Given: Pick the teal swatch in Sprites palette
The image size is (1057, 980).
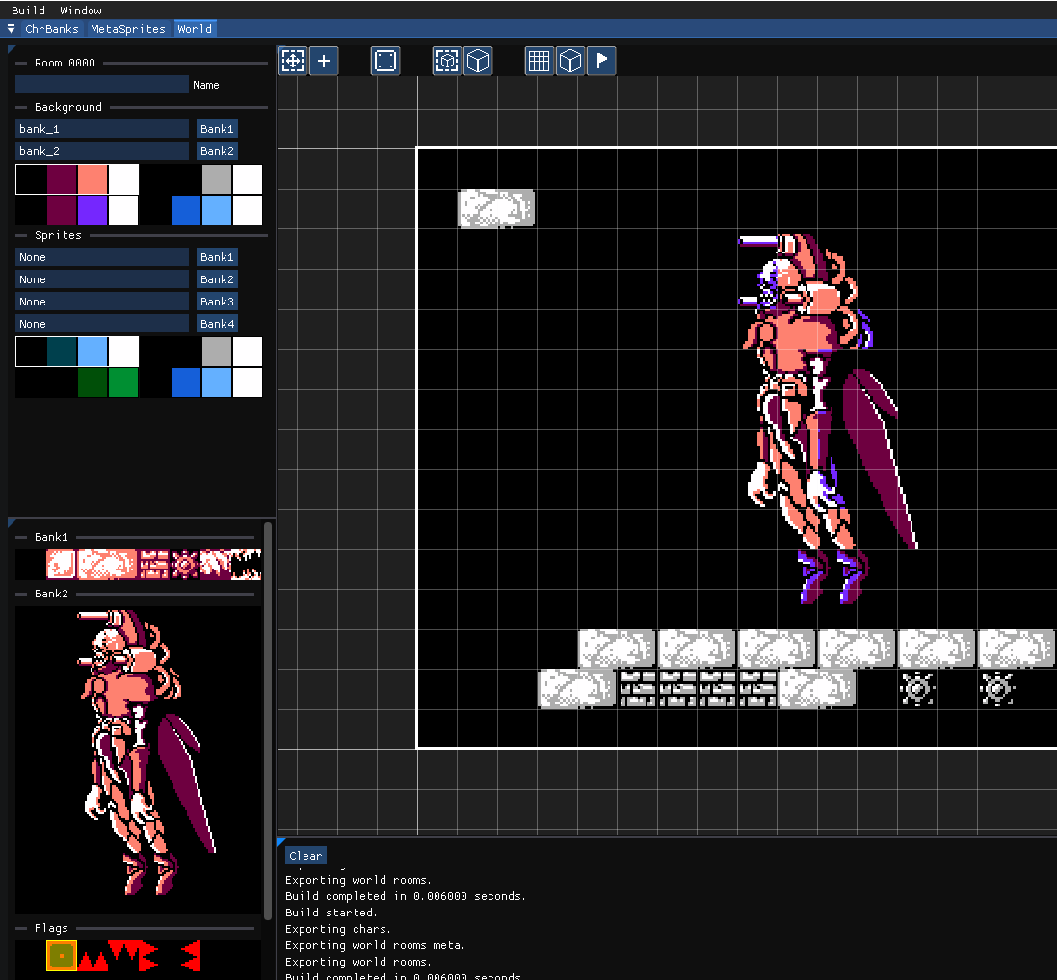Looking at the screenshot, I should pyautogui.click(x=62, y=352).
